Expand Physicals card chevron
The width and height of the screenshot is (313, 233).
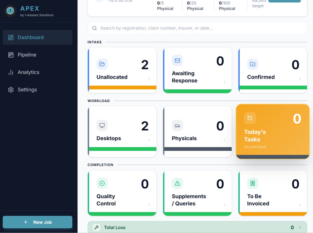(224, 140)
